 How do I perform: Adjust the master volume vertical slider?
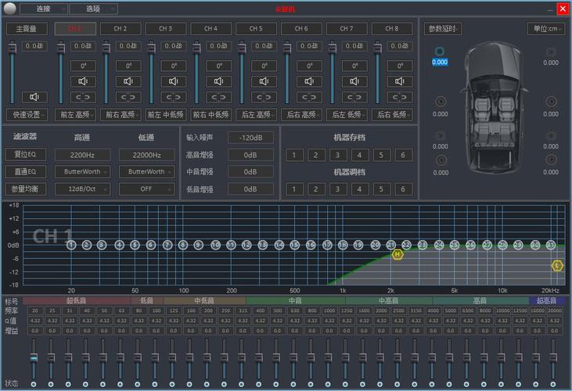(13, 72)
